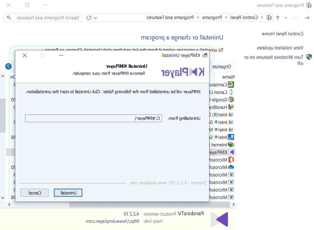
Task: Select the Internet Download Manager icon
Action: tap(231, 145)
